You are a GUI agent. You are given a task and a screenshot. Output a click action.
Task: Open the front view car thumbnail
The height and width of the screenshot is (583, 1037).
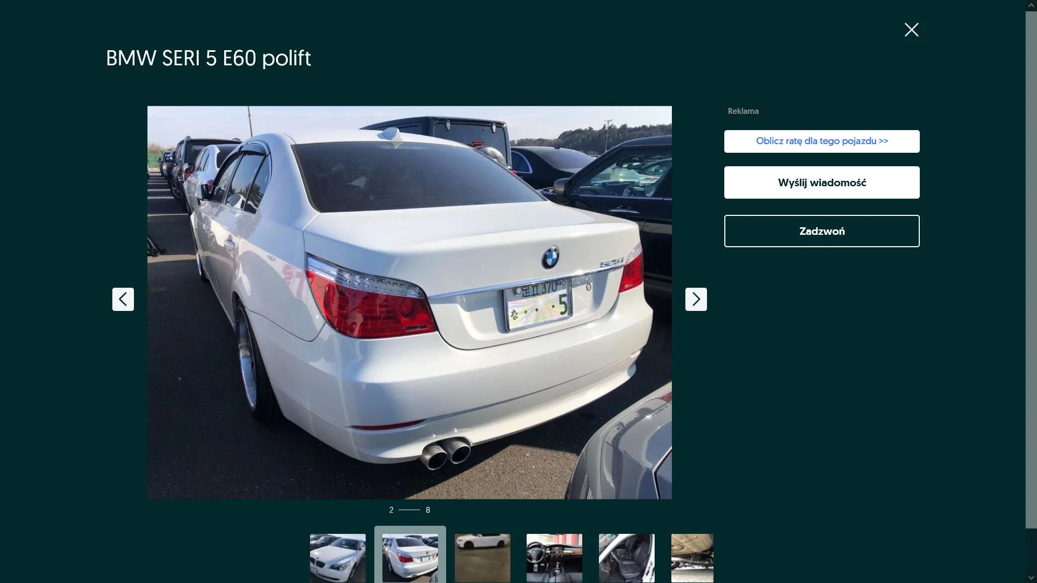pos(338,558)
